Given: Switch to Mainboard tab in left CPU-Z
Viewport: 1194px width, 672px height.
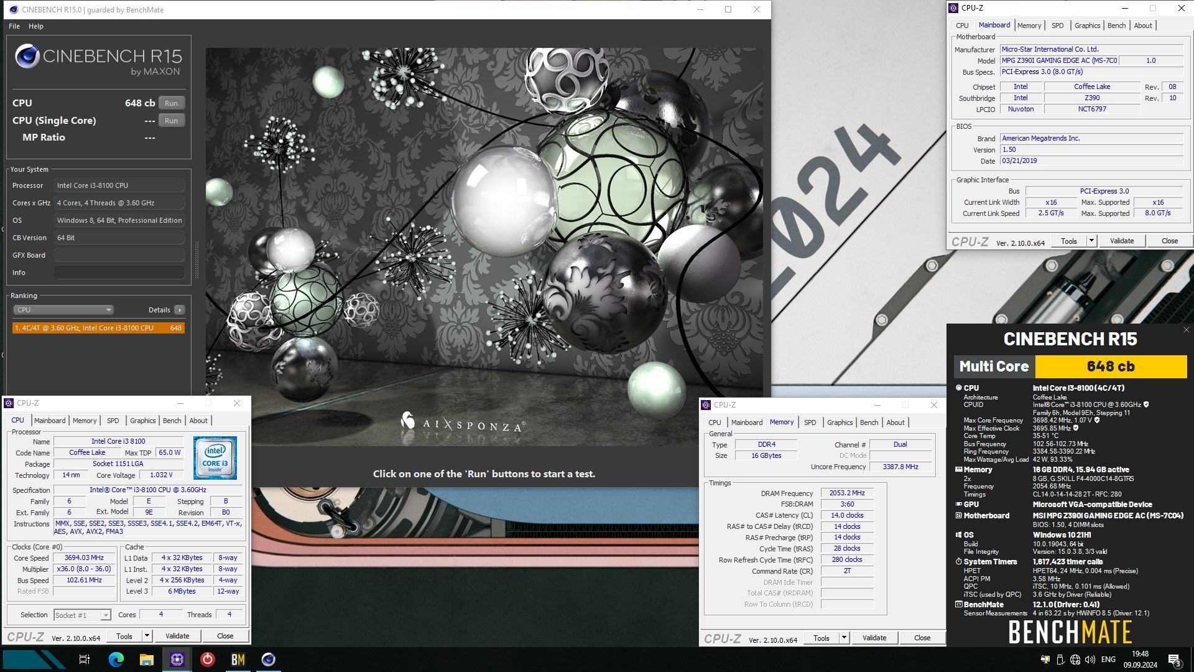Looking at the screenshot, I should pyautogui.click(x=50, y=421).
